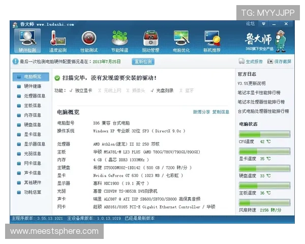
Task: Open 笔记本处理器性能排行榜 link
Action: click(x=261, y=102)
